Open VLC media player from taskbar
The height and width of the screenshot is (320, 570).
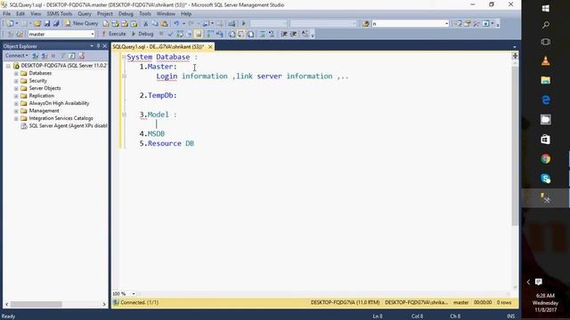click(545, 60)
